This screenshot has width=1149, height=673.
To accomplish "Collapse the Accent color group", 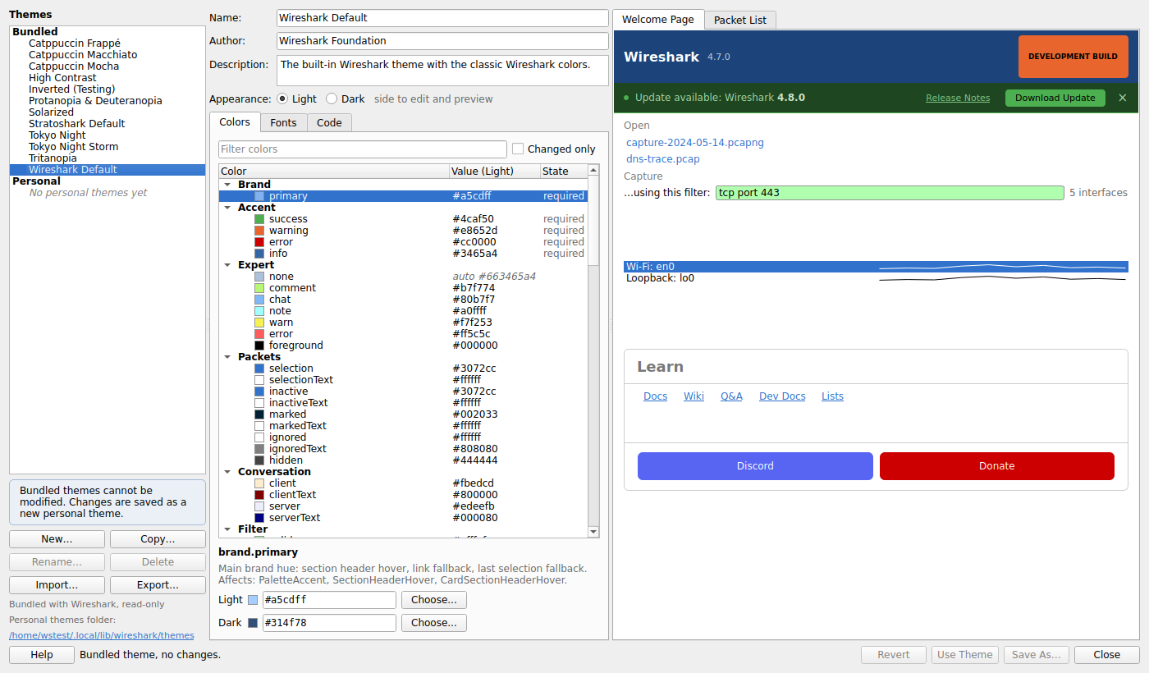I will pyautogui.click(x=227, y=208).
